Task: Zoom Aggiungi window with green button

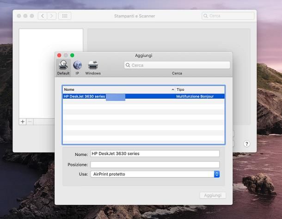Action: click(x=72, y=55)
